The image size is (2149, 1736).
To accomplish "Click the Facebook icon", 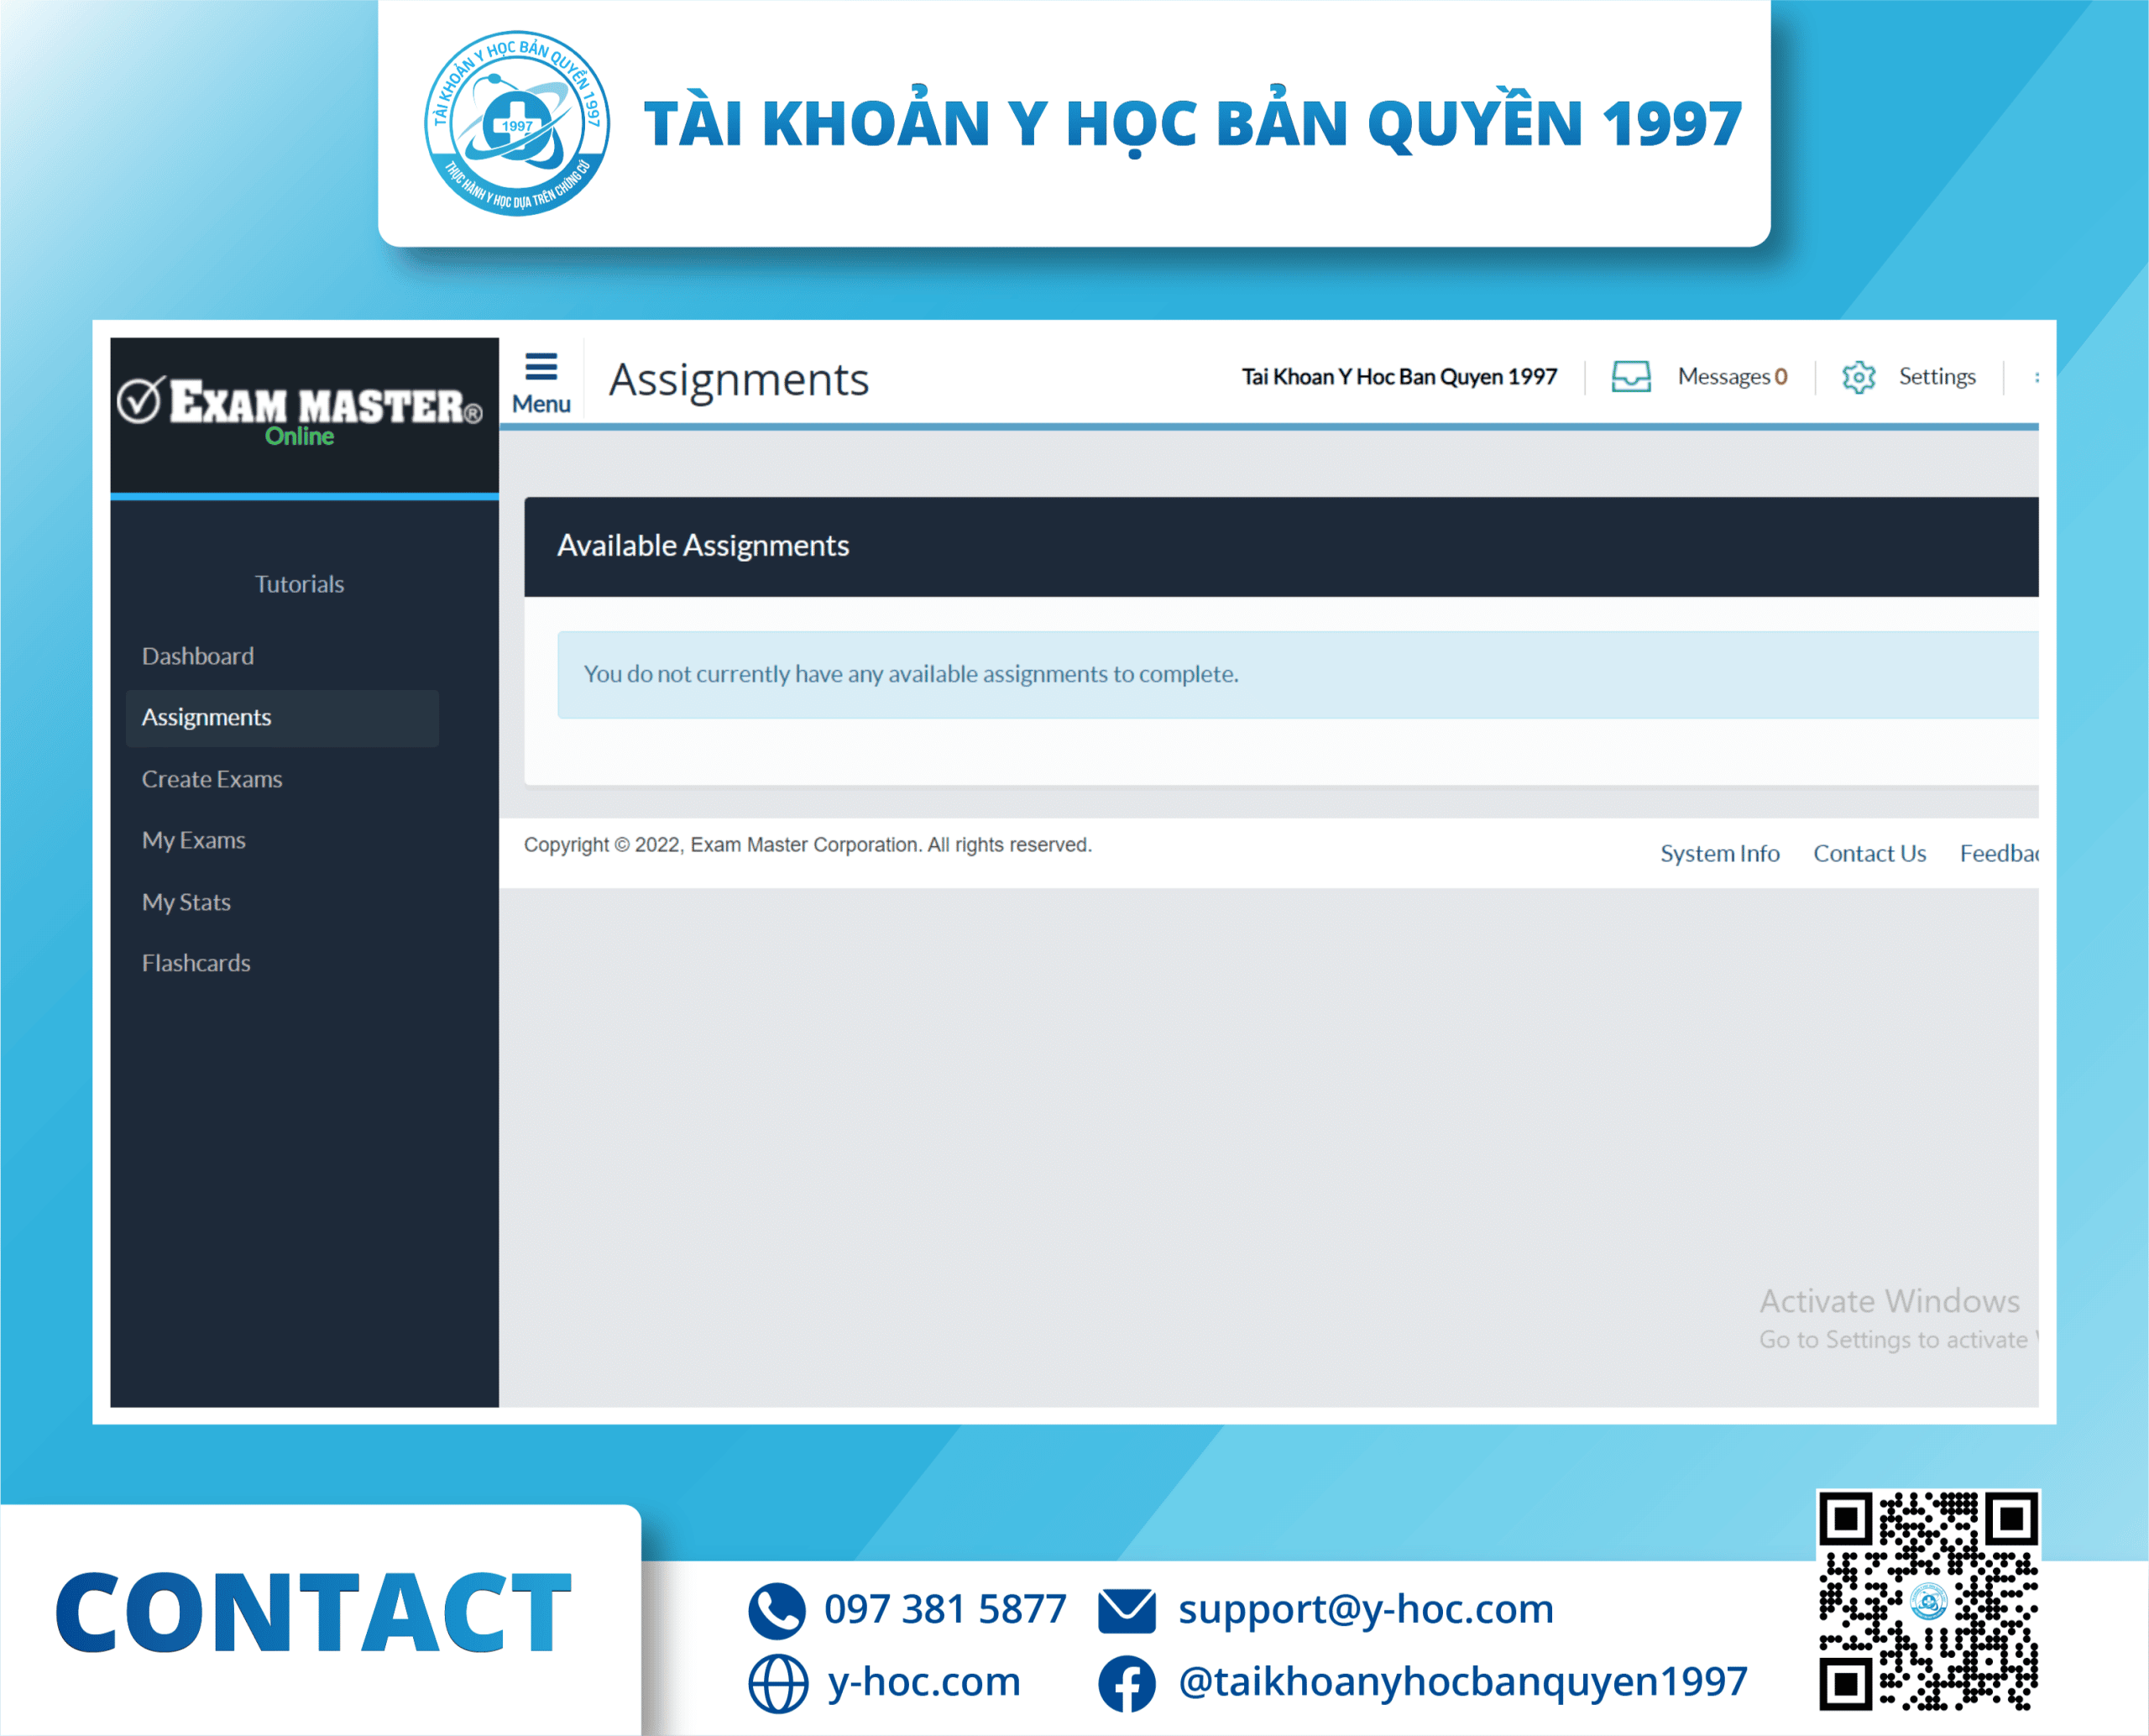I will [x=1127, y=1683].
